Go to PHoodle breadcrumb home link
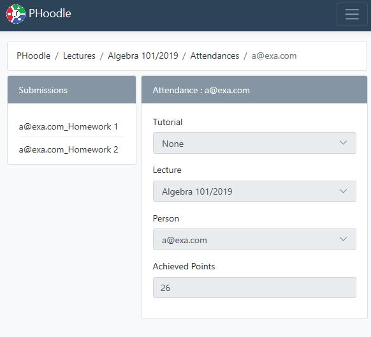 tap(33, 56)
